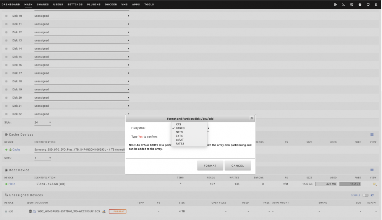Click the Boot Device section list icon
Viewport: 382px width, 220px height.
[372, 170]
